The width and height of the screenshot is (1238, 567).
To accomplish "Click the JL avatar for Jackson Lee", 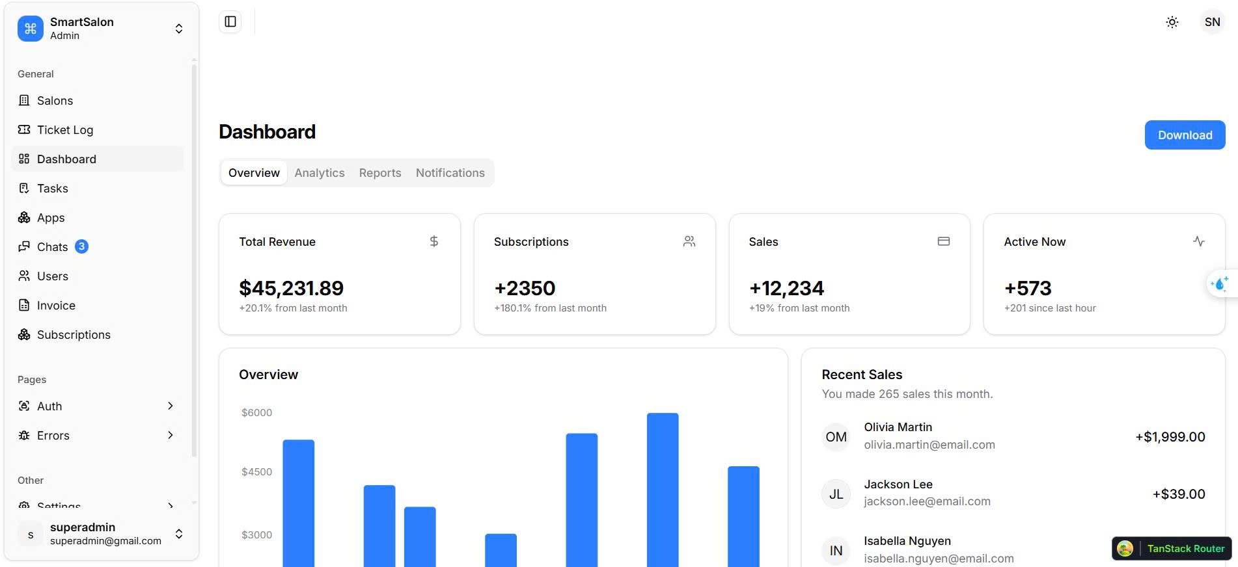I will tap(836, 494).
